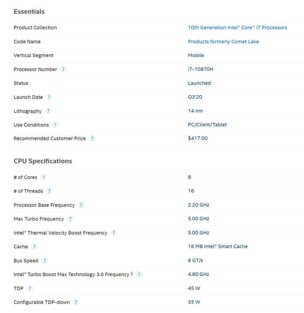Click the question mark next to Cache
This screenshot has width=304, height=313.
click(x=34, y=246)
